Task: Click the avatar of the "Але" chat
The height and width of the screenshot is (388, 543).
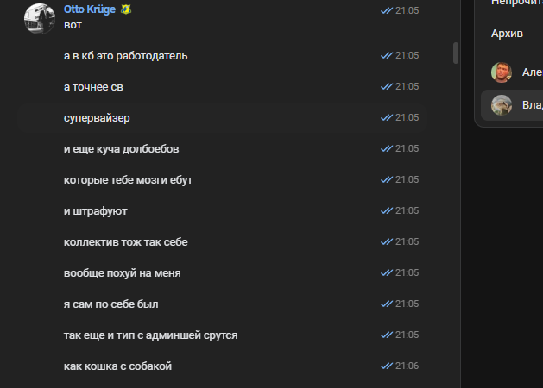Action: [x=502, y=72]
